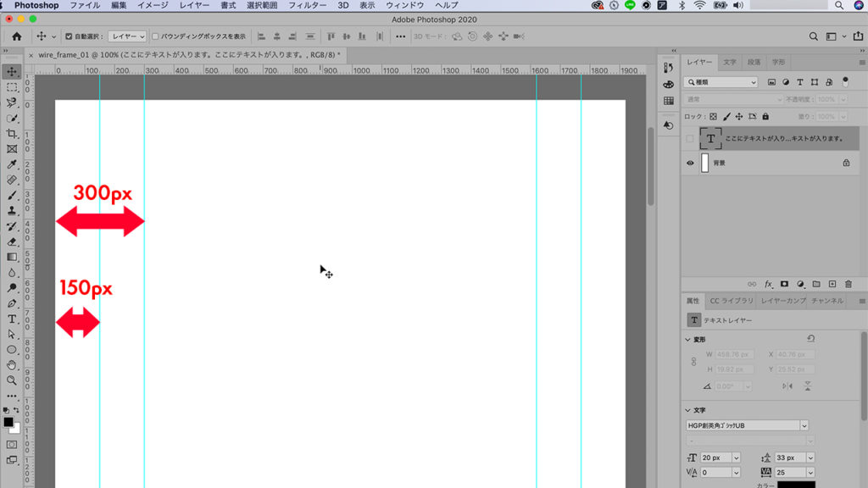Image resolution: width=868 pixels, height=488 pixels.
Task: Open the kerning 0 dropdown
Action: 737,473
